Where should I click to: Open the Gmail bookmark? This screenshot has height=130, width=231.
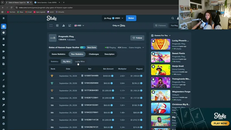click(28, 12)
